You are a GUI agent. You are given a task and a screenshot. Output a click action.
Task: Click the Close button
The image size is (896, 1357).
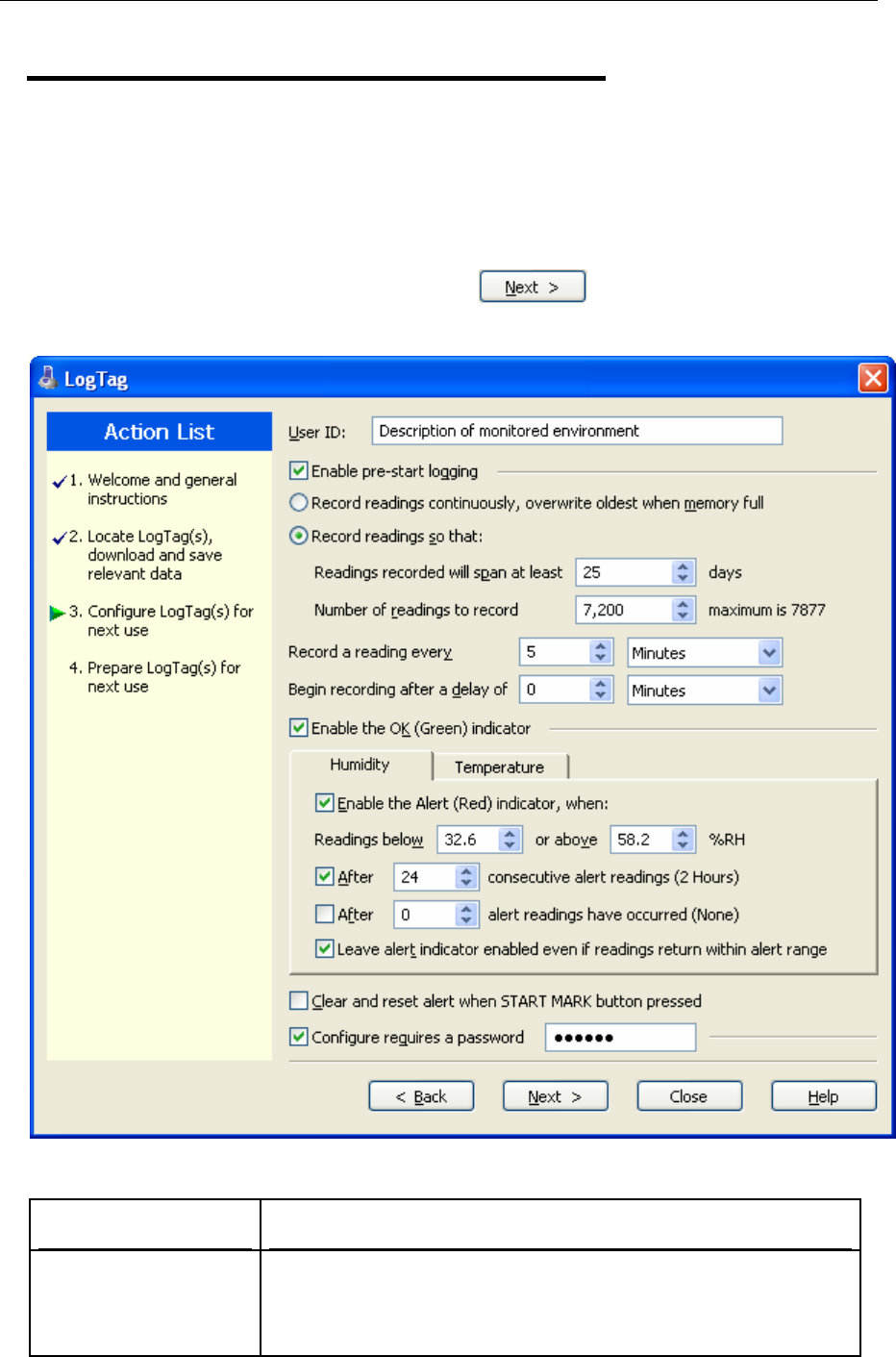click(x=689, y=1096)
